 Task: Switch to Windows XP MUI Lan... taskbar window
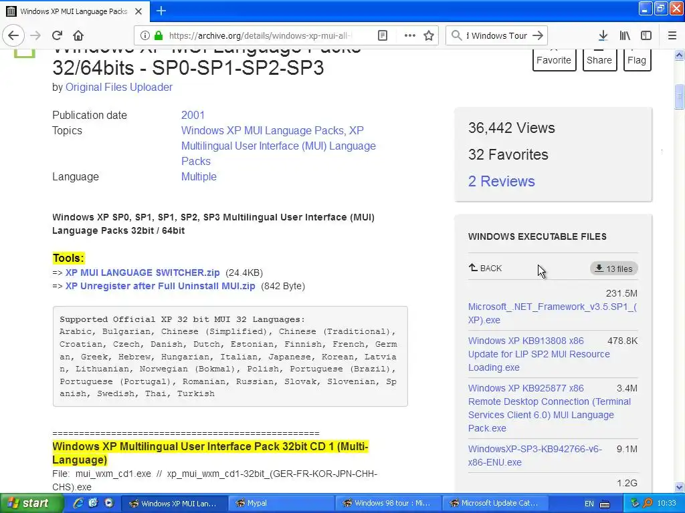173,504
